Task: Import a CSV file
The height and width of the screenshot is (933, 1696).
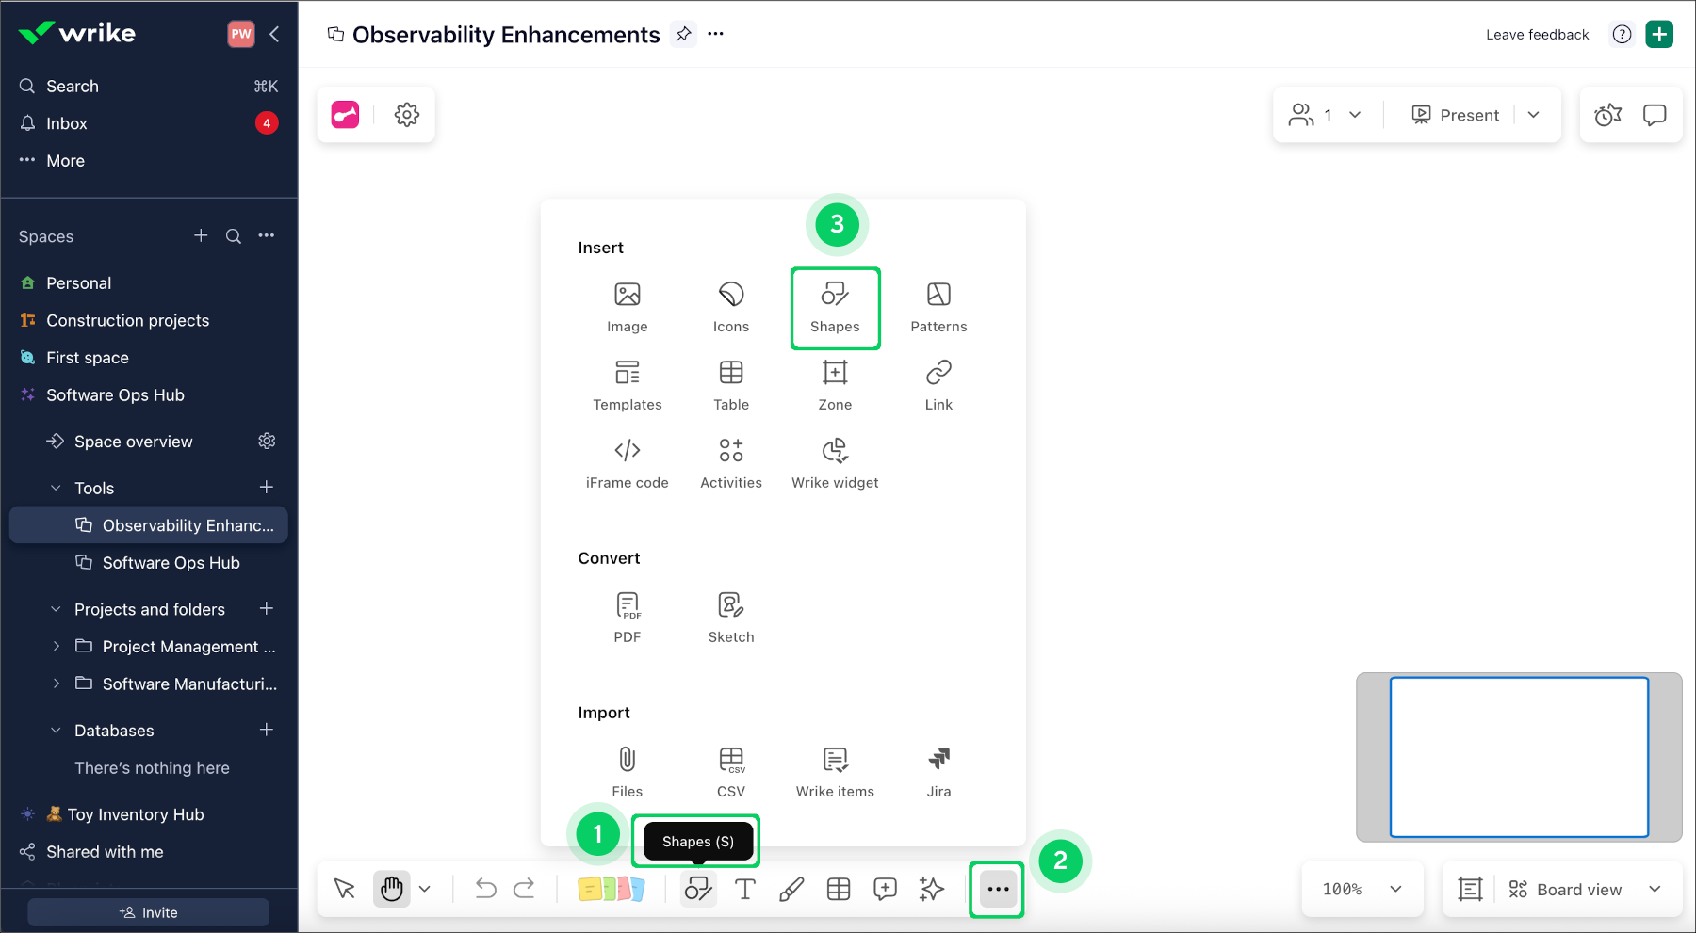Action: click(731, 772)
